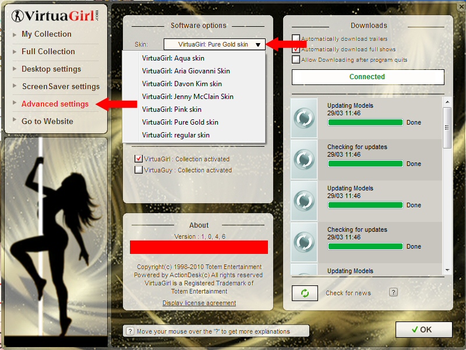
Task: Click the arrow bullet beside My Collection
Action: point(15,34)
